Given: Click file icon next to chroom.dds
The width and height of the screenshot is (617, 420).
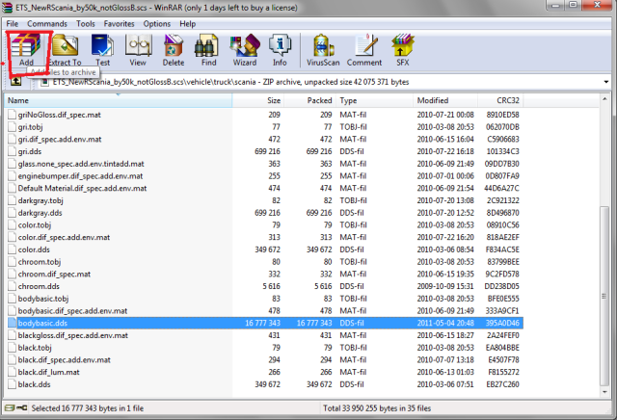Looking at the screenshot, I should coord(12,286).
